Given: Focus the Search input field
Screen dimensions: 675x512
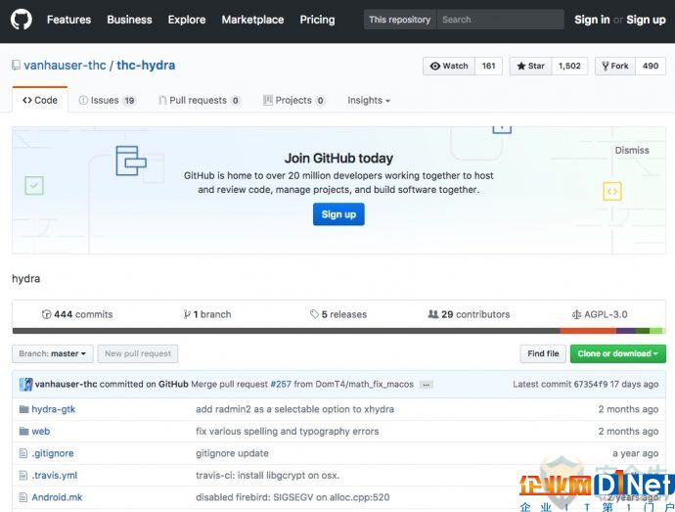Looking at the screenshot, I should [x=500, y=20].
